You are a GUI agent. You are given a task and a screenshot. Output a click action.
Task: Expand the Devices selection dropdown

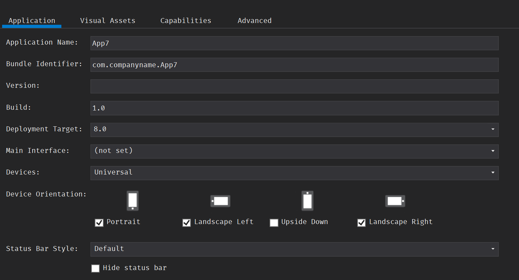click(493, 173)
